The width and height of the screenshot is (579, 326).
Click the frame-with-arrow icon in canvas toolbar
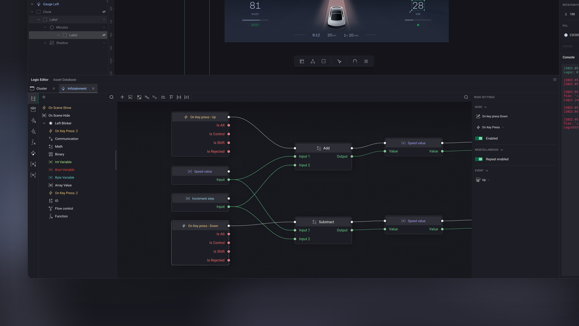click(130, 97)
